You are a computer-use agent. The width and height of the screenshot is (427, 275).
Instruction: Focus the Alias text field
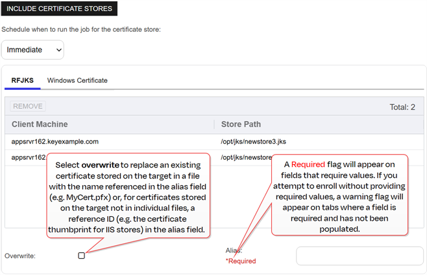click(359, 256)
